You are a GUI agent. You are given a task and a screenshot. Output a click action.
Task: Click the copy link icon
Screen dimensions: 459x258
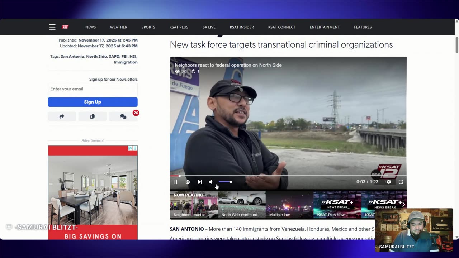click(x=93, y=116)
